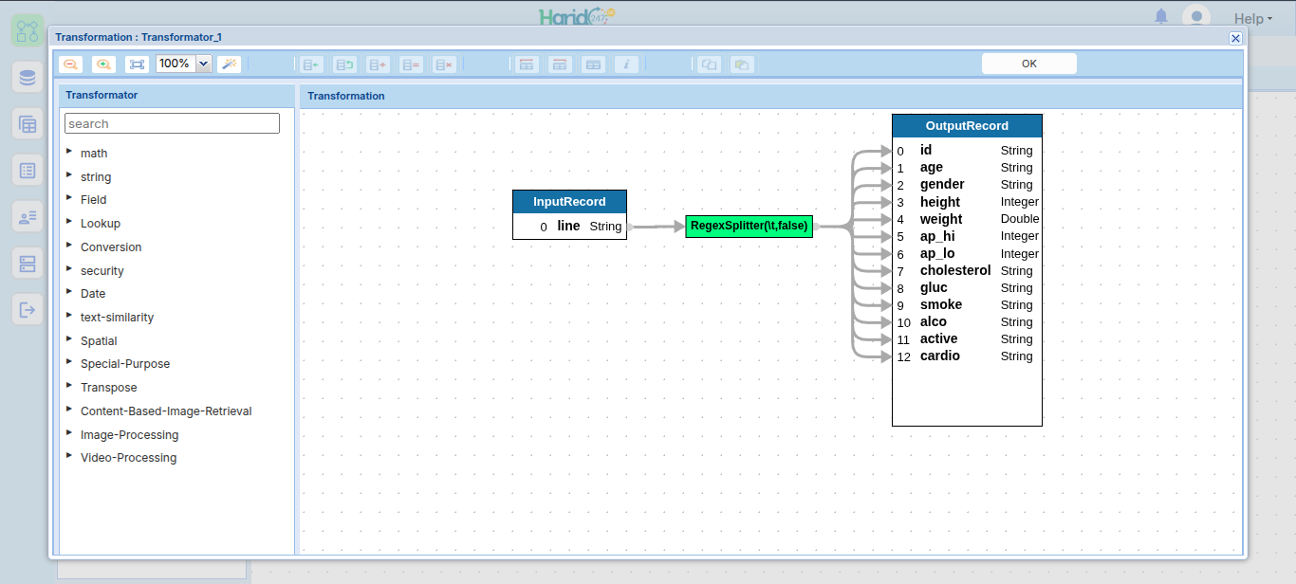1296x584 pixels.
Task: Click the magic wand auto-layout icon
Action: [x=229, y=64]
